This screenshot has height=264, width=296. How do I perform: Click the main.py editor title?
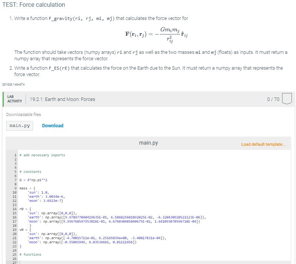coord(149,143)
